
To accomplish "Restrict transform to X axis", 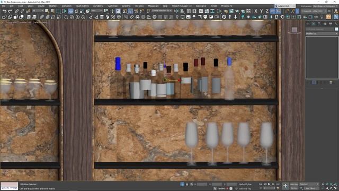I will click(256, 11).
